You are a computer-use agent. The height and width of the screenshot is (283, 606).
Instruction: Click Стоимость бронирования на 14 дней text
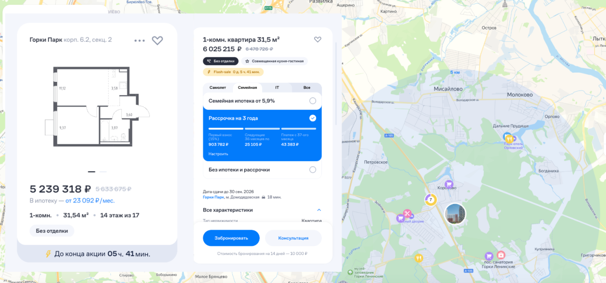click(262, 254)
